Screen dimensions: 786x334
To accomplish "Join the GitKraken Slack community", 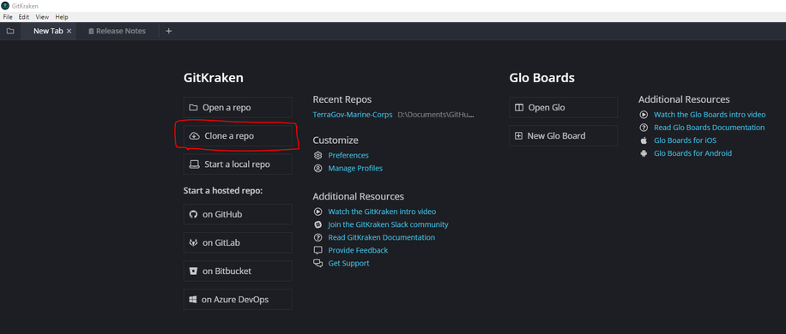I will [x=388, y=224].
